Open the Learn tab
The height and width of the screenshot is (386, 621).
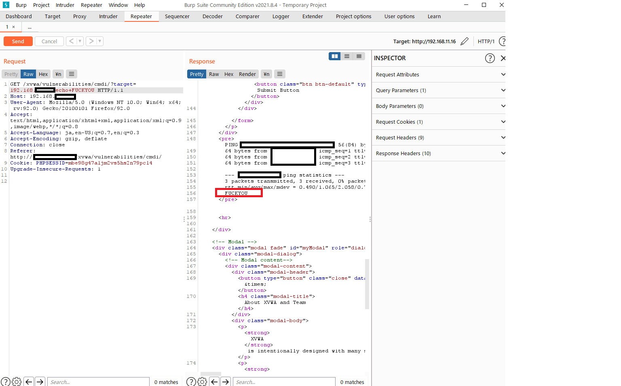pyautogui.click(x=434, y=16)
